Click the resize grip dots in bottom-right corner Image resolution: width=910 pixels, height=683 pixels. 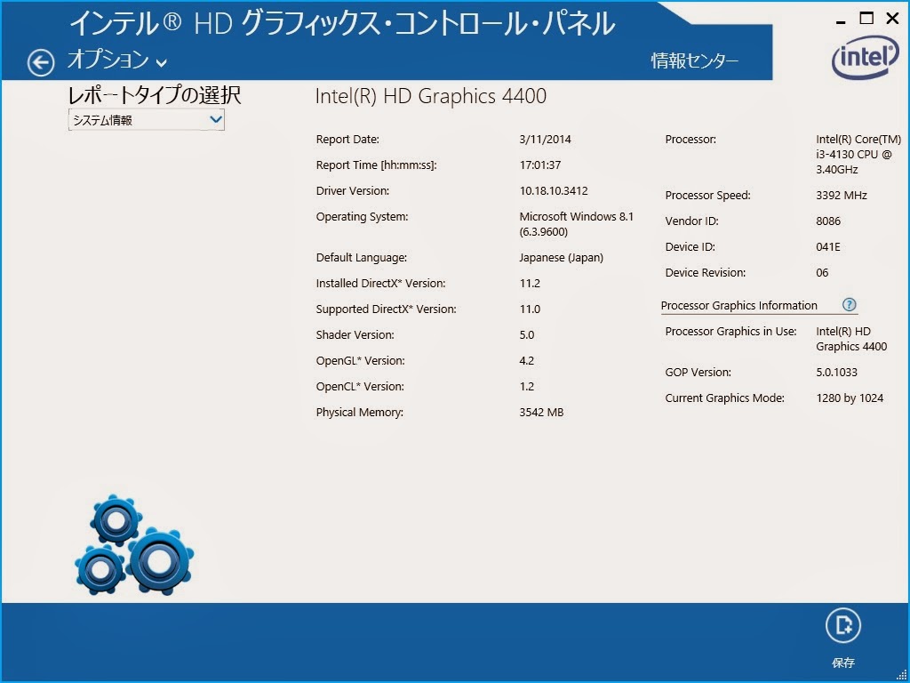(900, 674)
